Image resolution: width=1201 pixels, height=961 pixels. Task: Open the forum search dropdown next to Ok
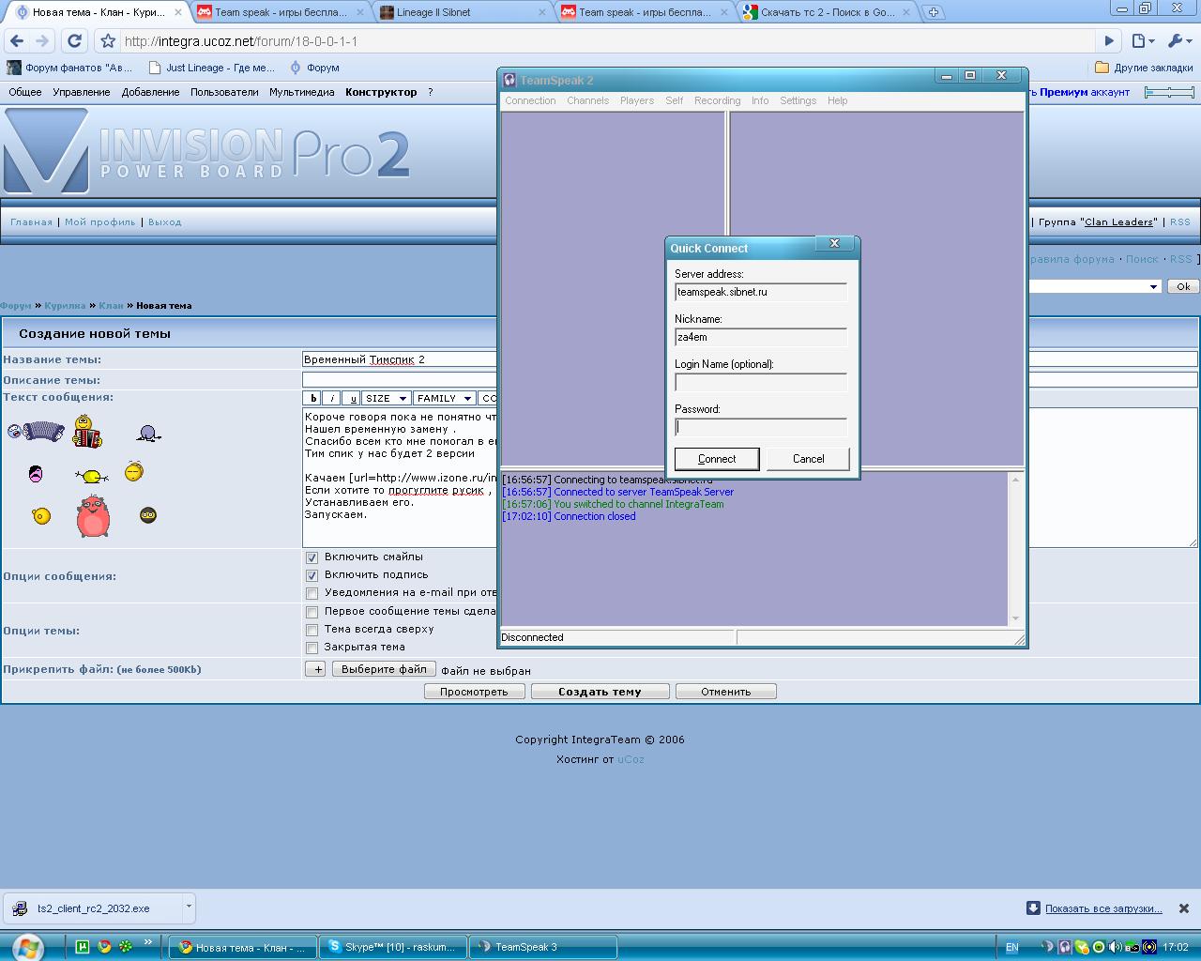(1153, 286)
